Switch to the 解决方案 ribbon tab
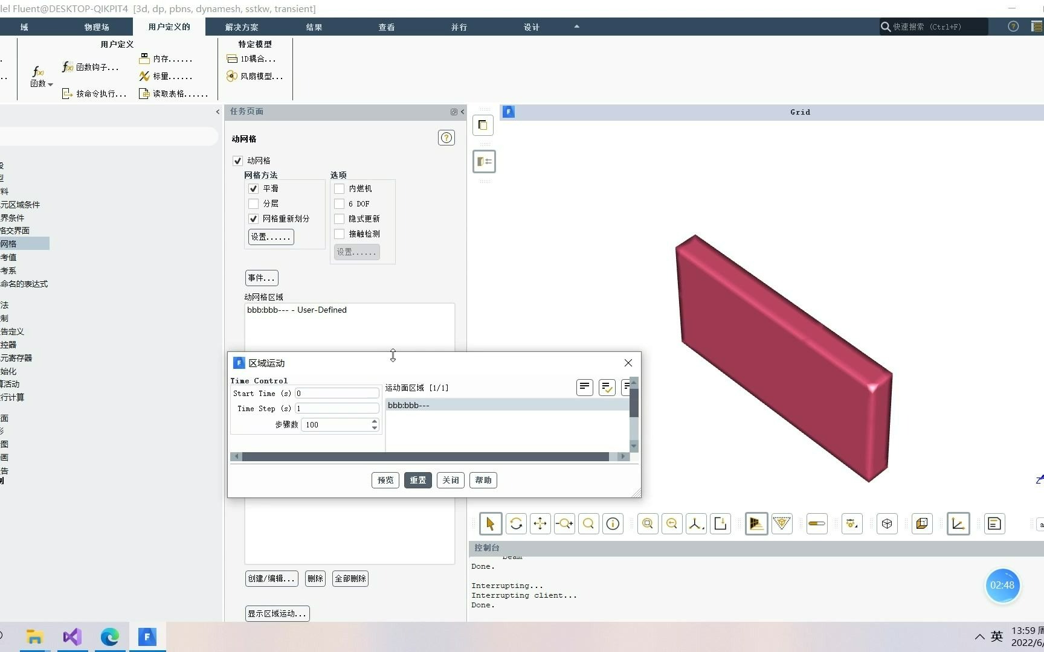 click(242, 27)
